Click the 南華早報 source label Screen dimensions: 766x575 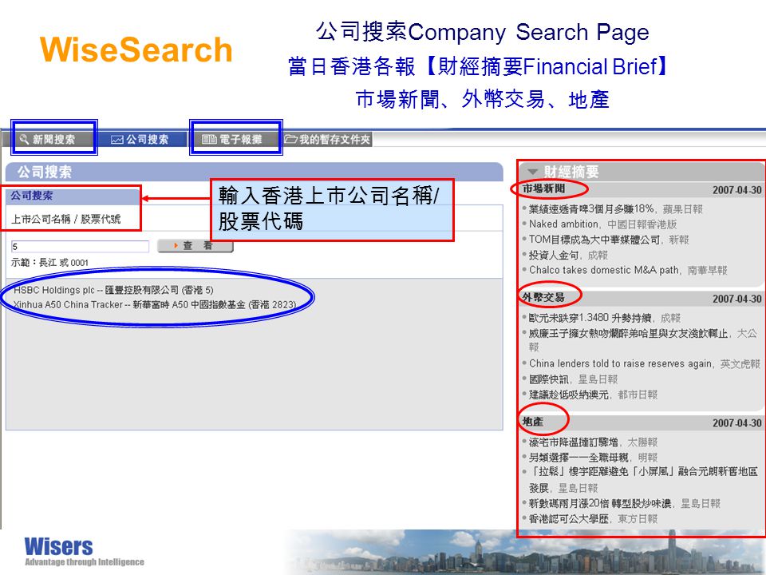tap(708, 271)
